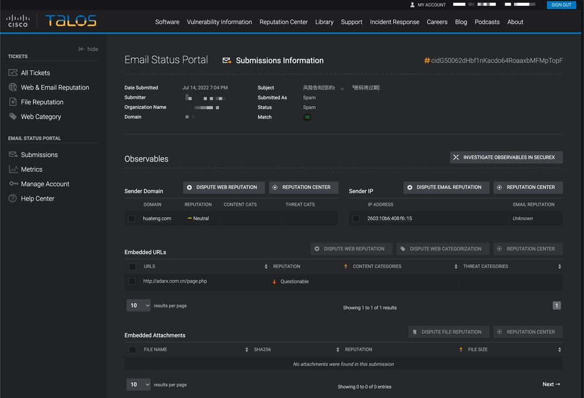Open Embedded URLs results per page dropdown
Viewport: 584px width, 398px height.
click(139, 306)
